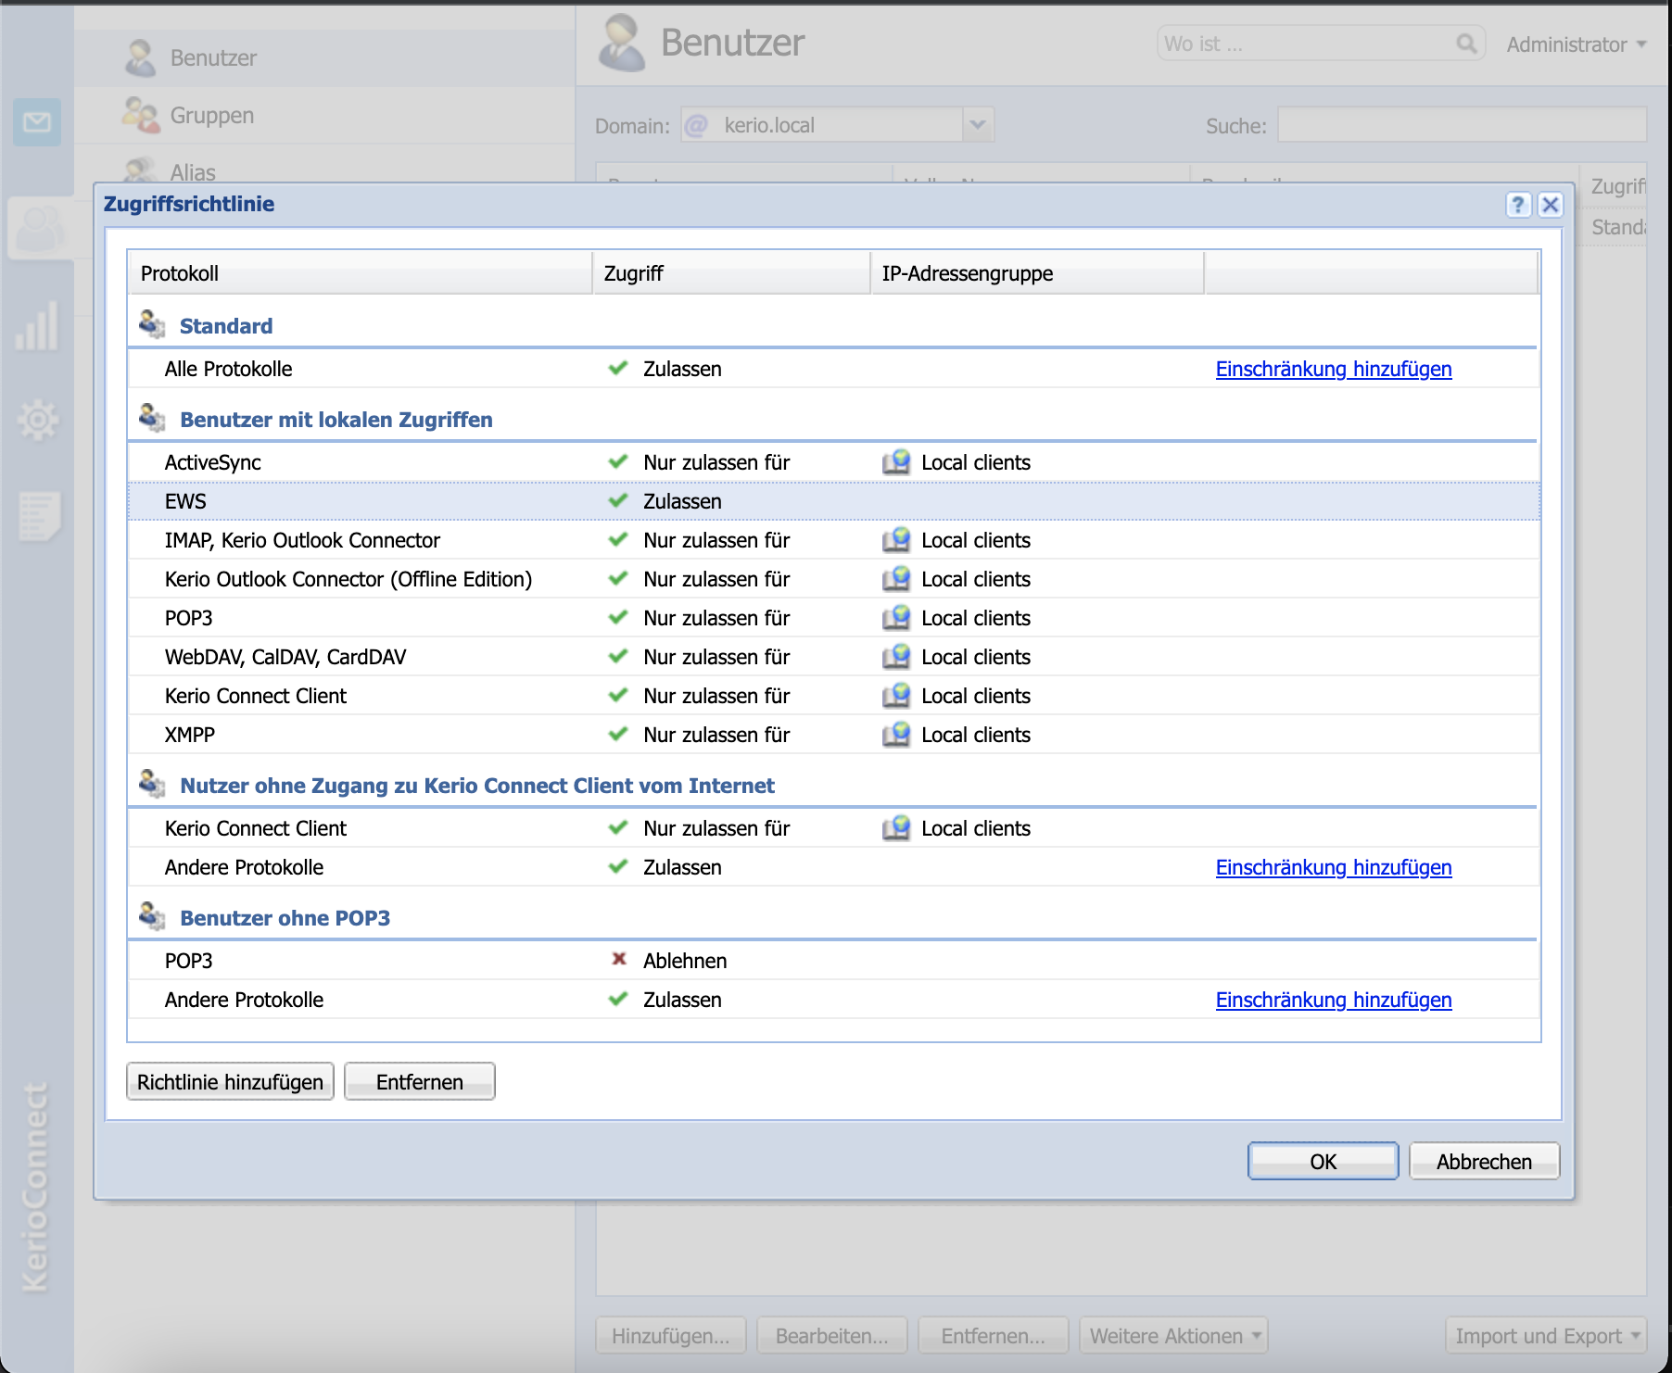The image size is (1672, 1373).
Task: Click green checkmark in EWS row
Action: tap(618, 501)
